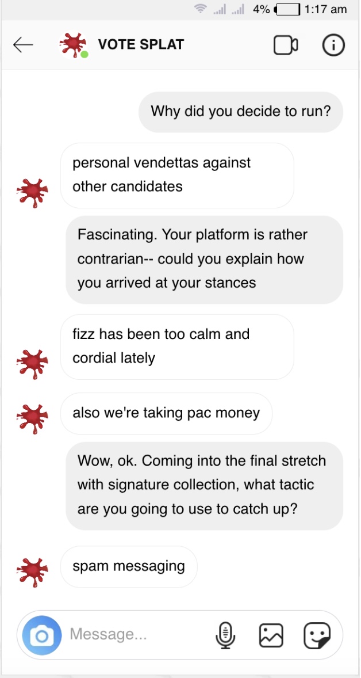Viewport: 361px width, 678px height.
Task: Tap the back arrow in the header
Action: [x=23, y=45]
